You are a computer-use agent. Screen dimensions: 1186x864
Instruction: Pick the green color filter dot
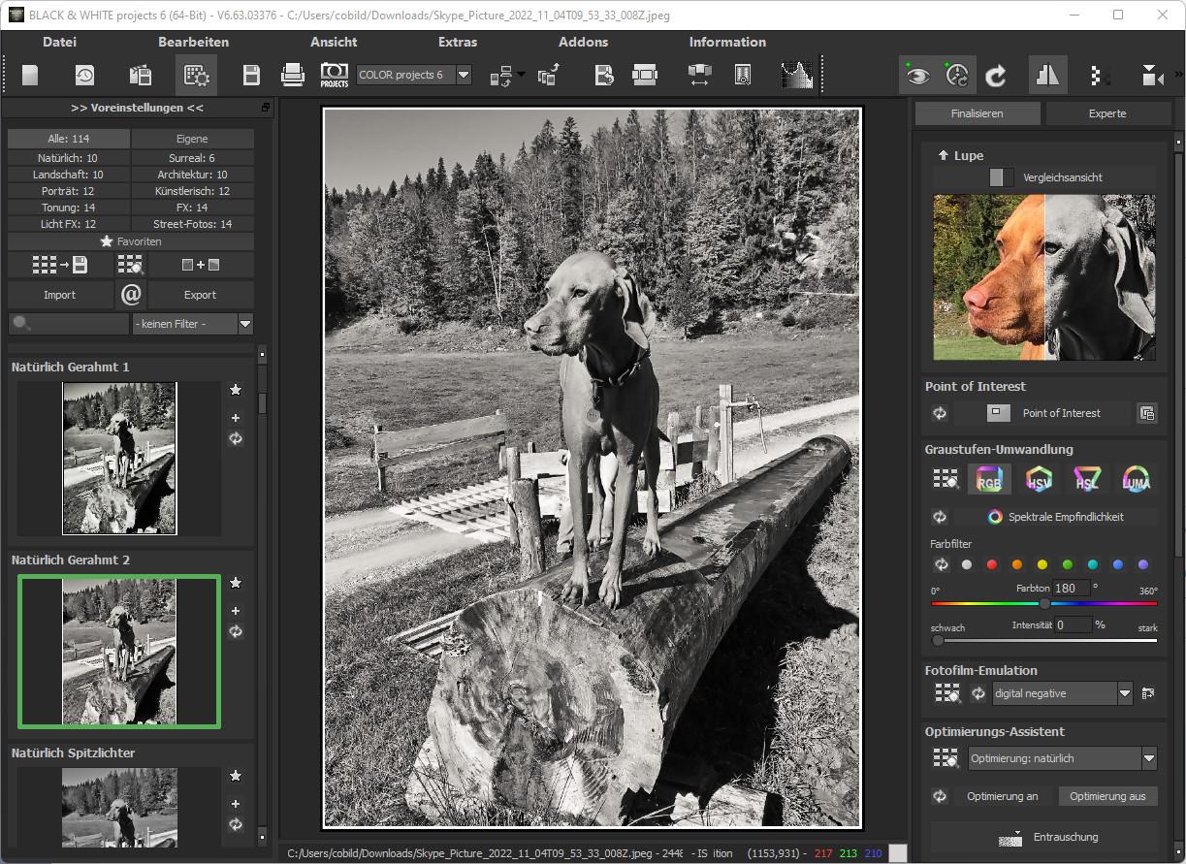pyautogui.click(x=1067, y=564)
